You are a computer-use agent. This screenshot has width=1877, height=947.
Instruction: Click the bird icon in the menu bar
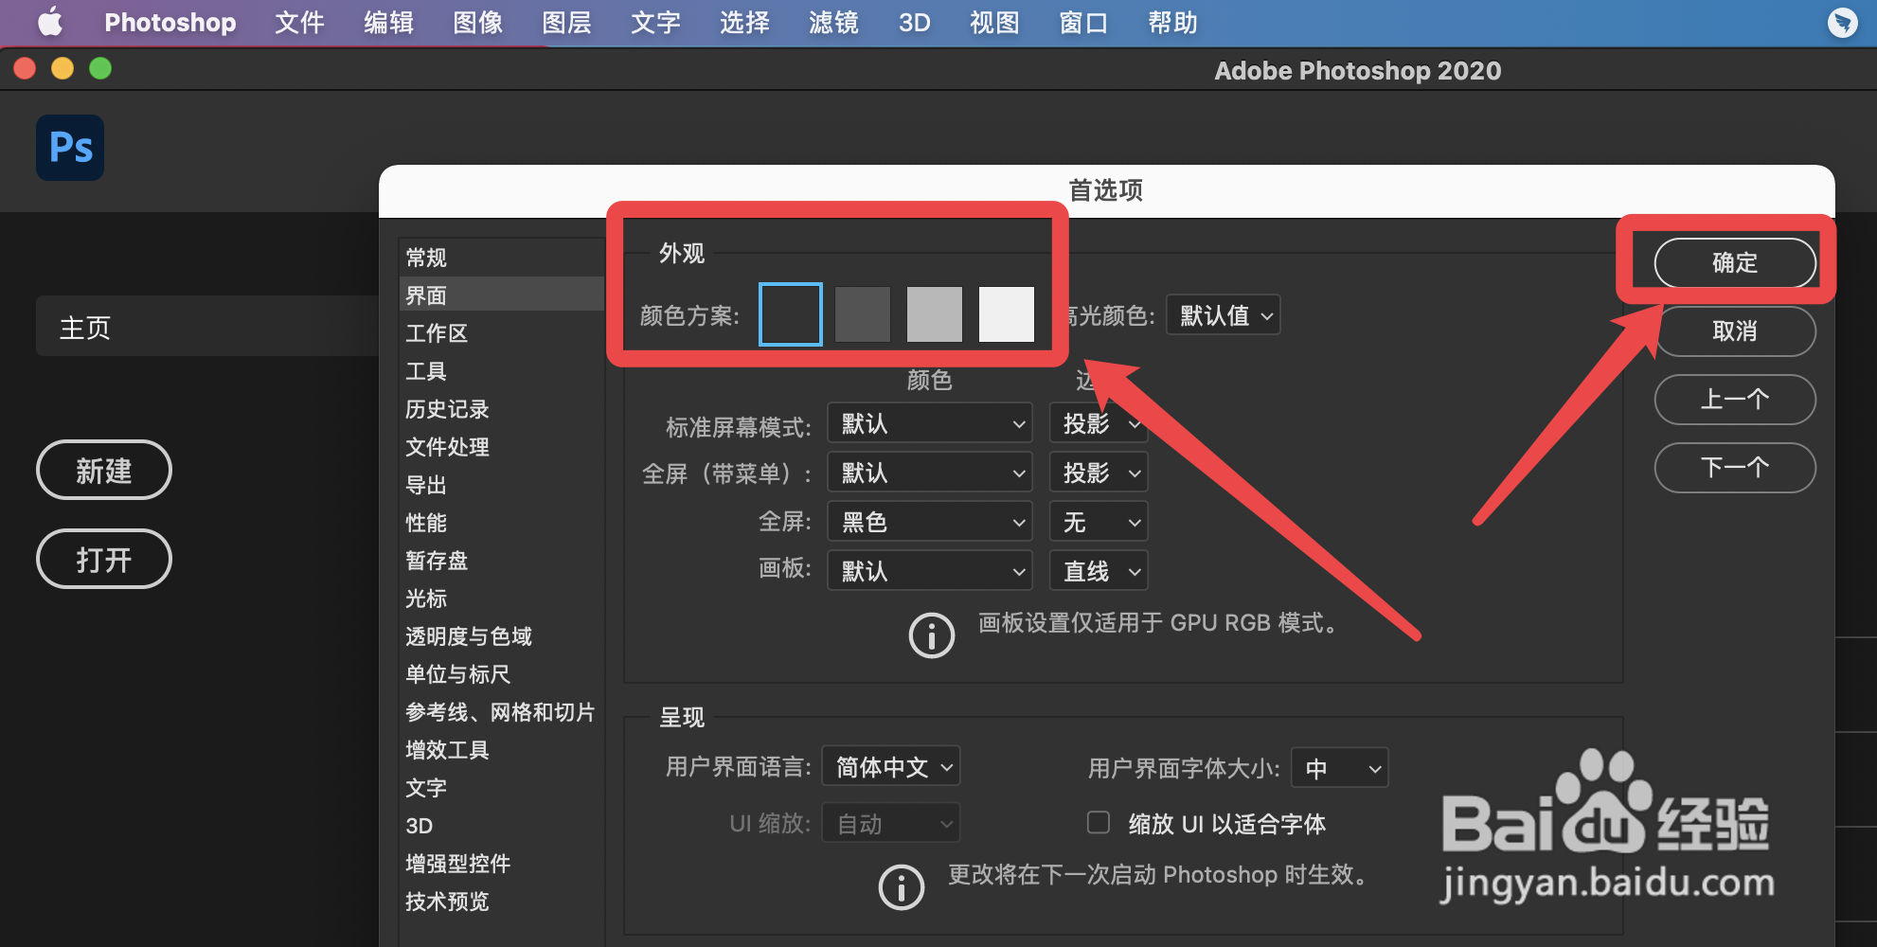1842,22
